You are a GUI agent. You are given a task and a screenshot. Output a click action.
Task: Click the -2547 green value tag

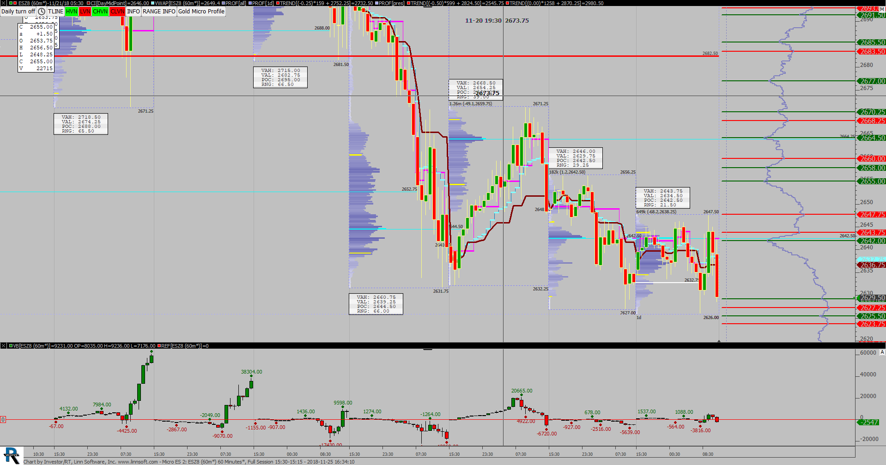pos(869,423)
